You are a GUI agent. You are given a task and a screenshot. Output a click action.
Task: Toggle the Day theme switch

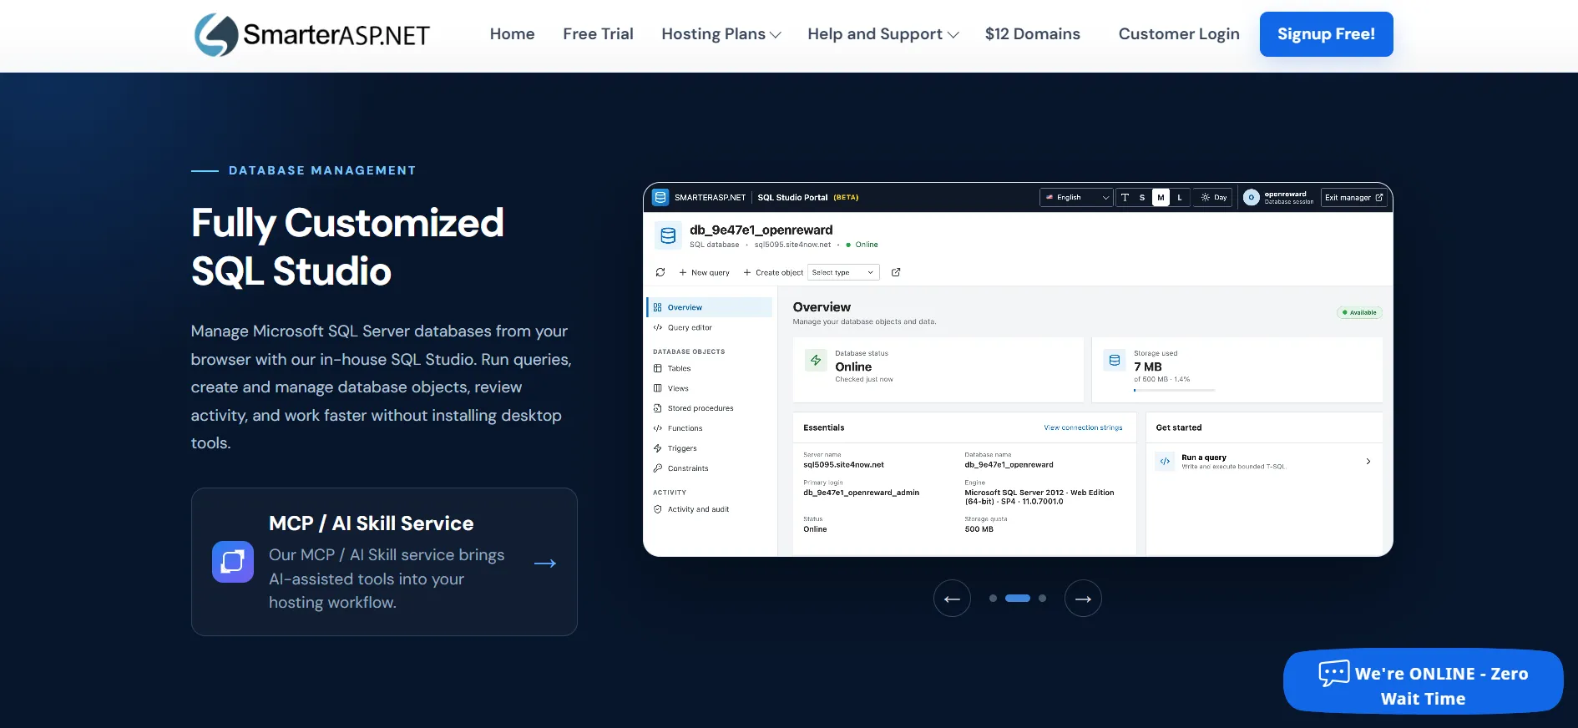point(1213,198)
